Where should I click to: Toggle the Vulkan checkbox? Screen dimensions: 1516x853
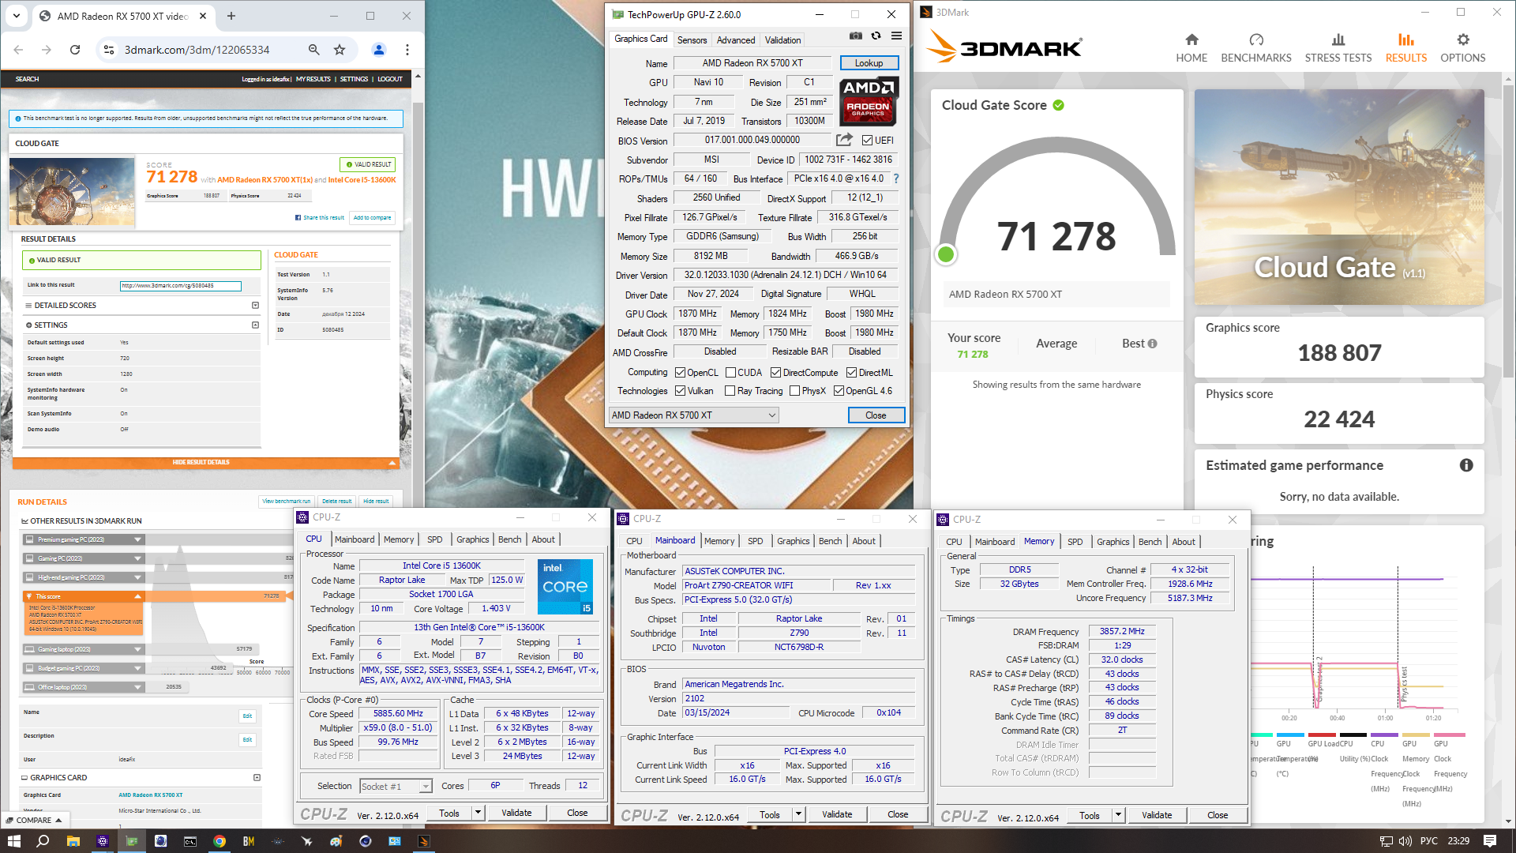pyautogui.click(x=680, y=391)
